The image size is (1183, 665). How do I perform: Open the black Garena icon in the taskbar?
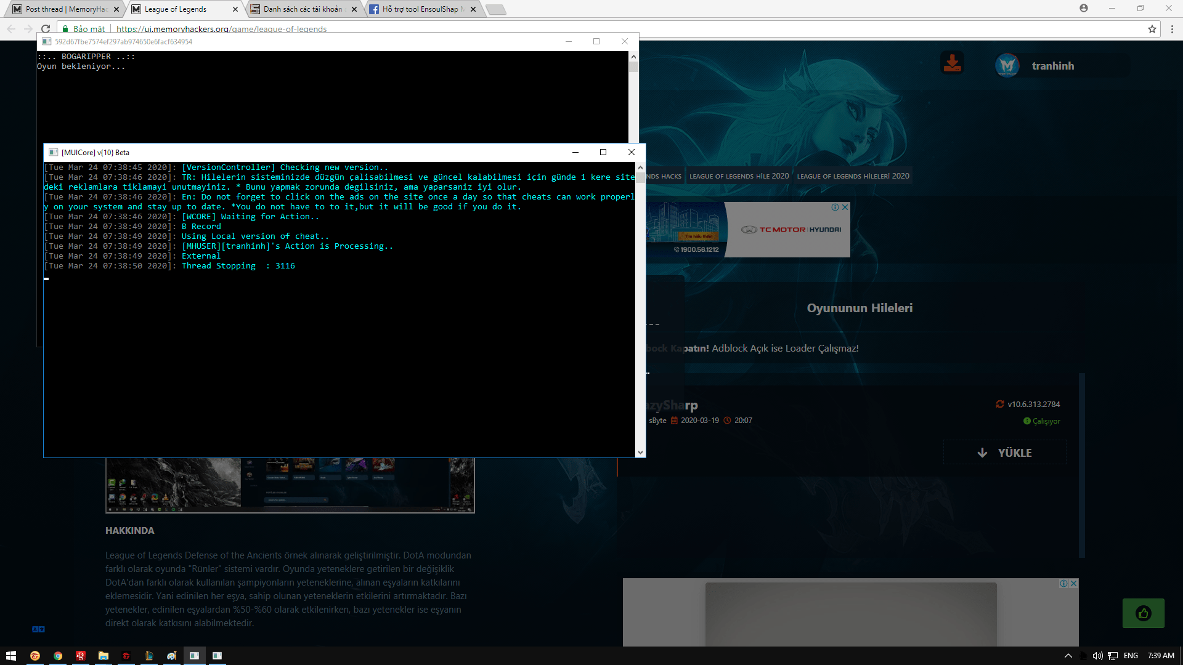pyautogui.click(x=126, y=656)
